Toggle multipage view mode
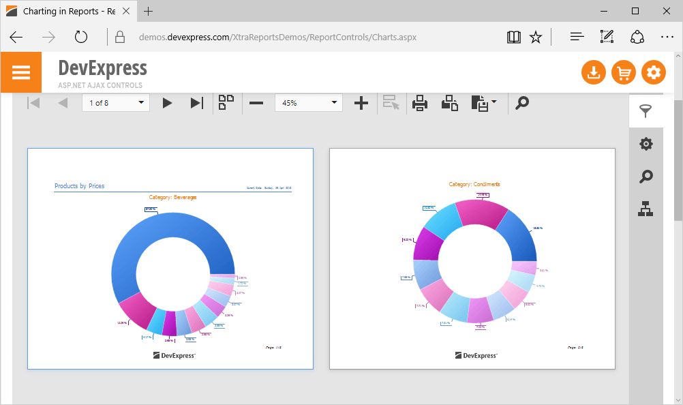The image size is (683, 405). [226, 102]
